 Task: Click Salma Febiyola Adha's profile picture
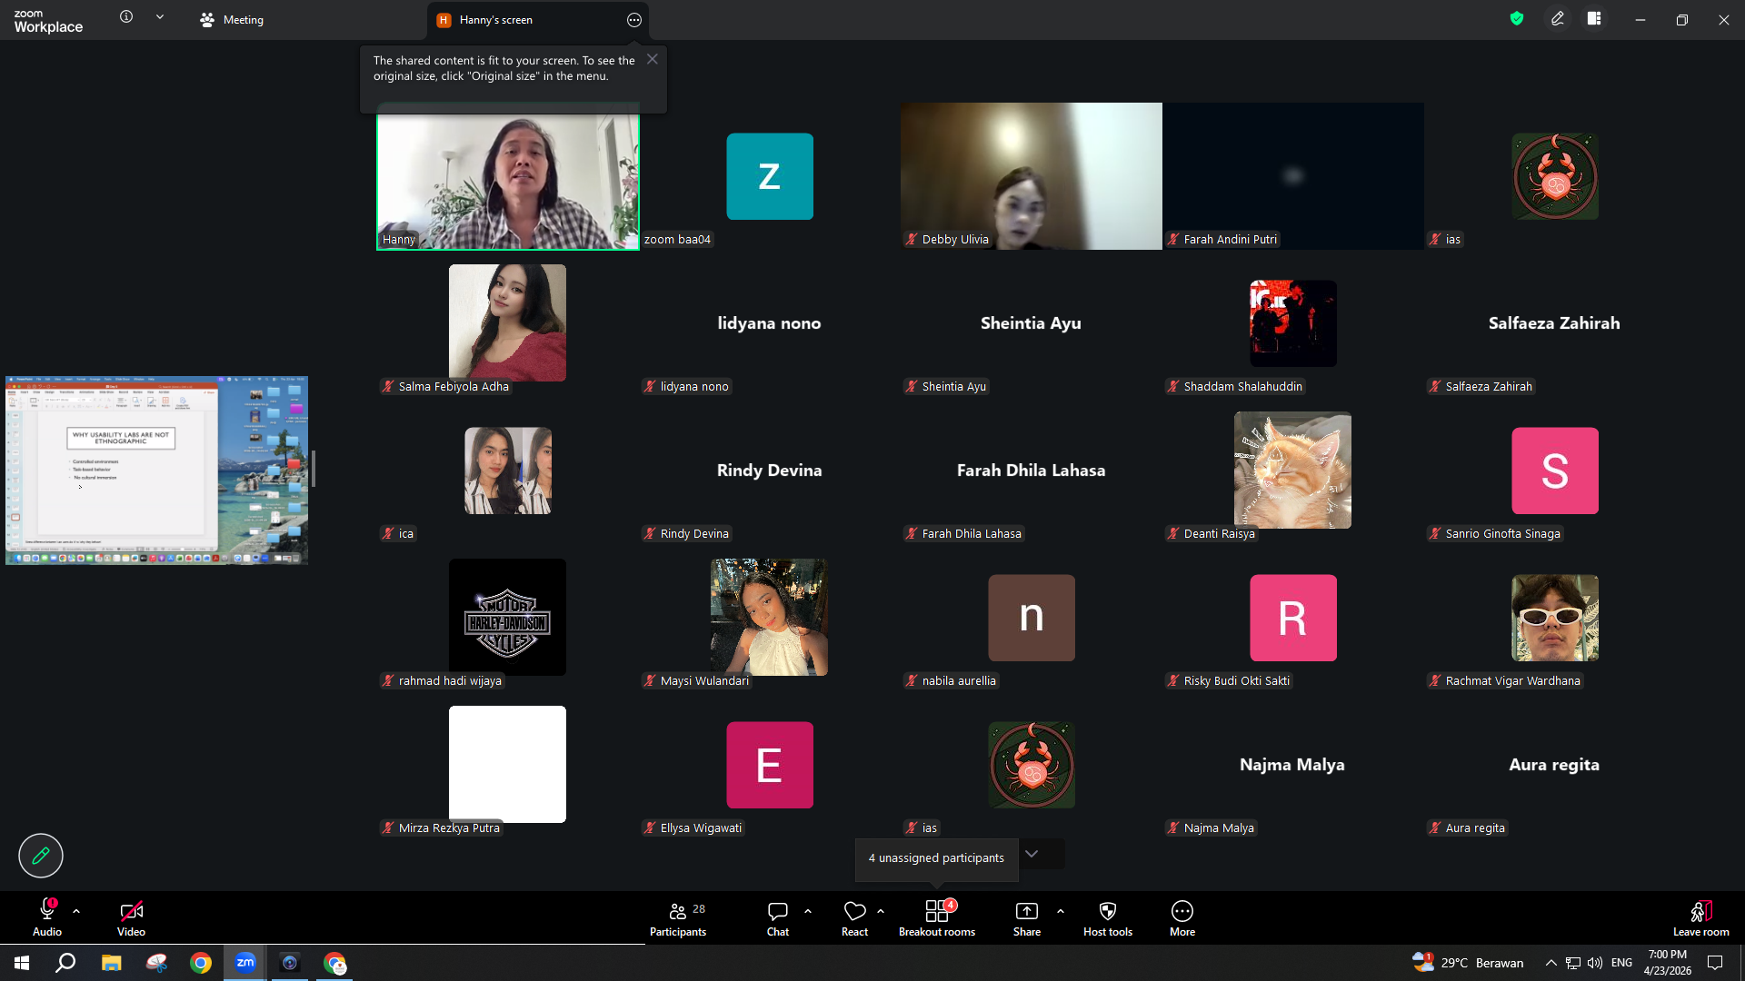(507, 322)
